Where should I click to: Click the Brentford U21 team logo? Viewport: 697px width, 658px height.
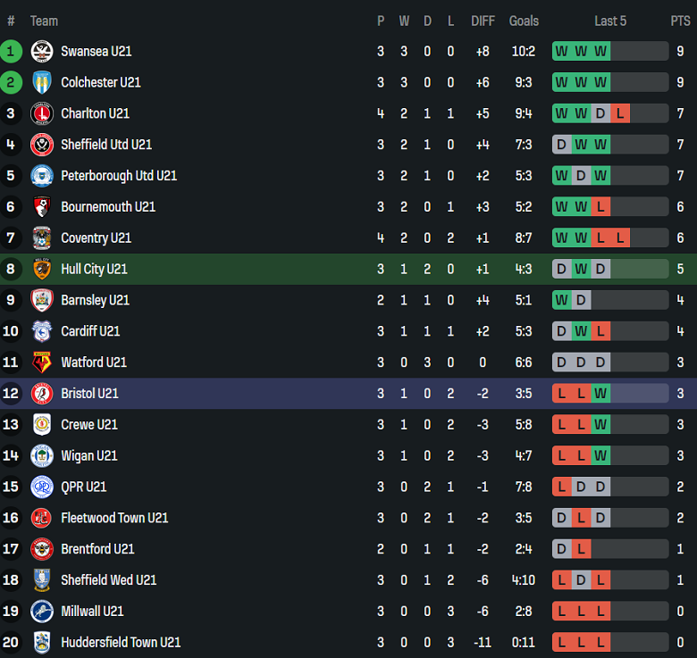point(42,549)
